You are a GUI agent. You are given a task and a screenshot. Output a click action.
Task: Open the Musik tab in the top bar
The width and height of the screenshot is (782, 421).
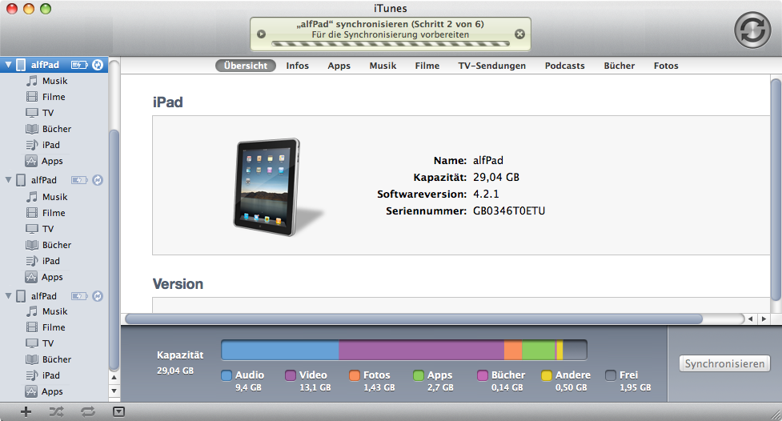click(x=383, y=66)
